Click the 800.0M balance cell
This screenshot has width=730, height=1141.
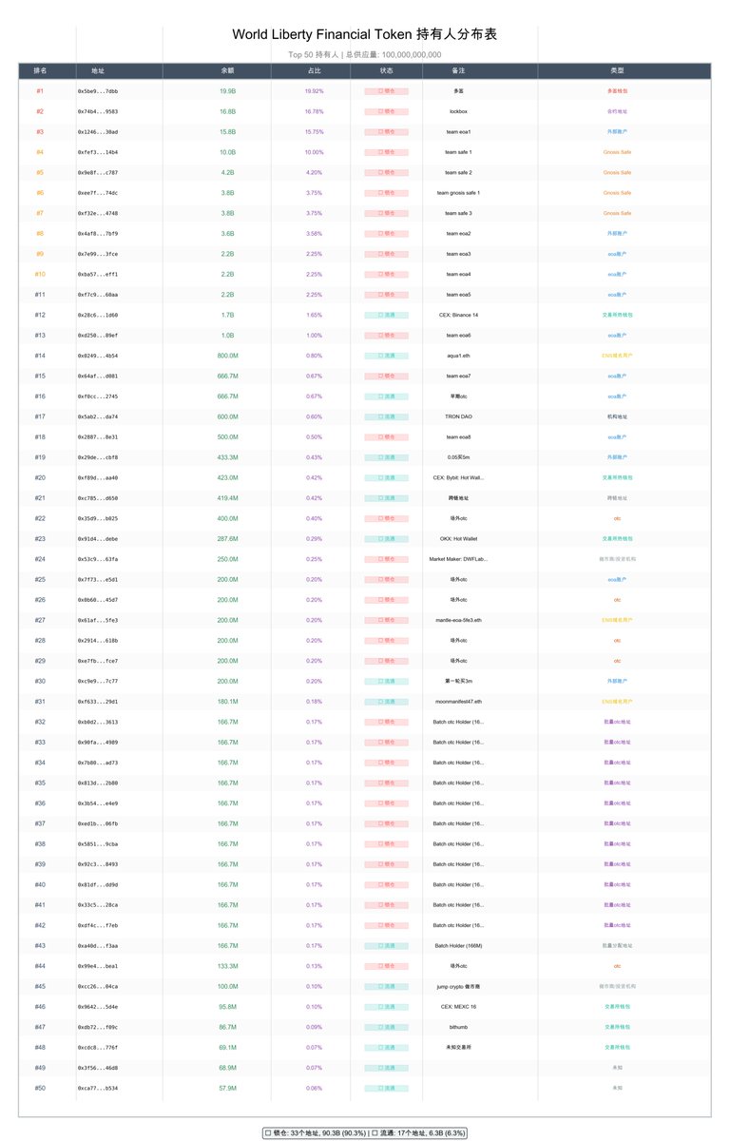click(x=228, y=356)
